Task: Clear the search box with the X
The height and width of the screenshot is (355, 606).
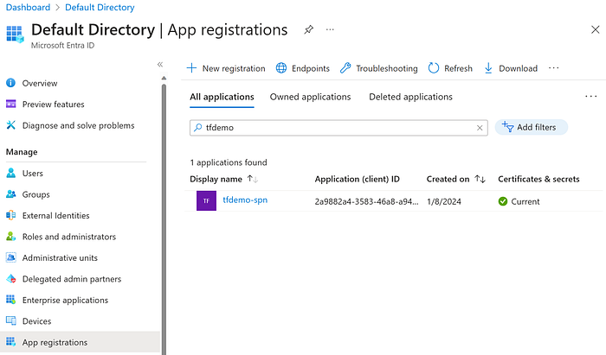Action: tap(480, 128)
